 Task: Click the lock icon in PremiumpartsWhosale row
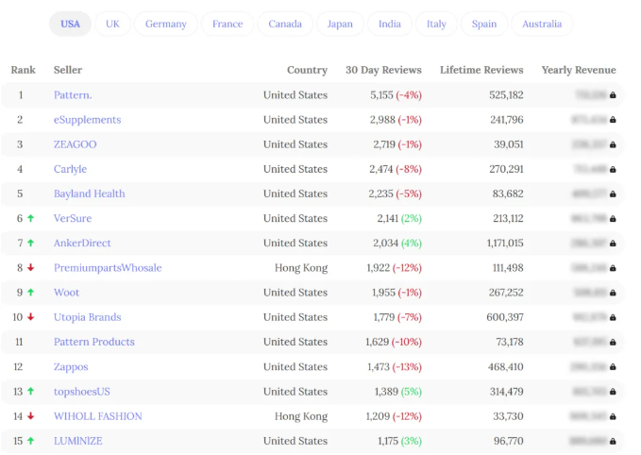pos(613,268)
